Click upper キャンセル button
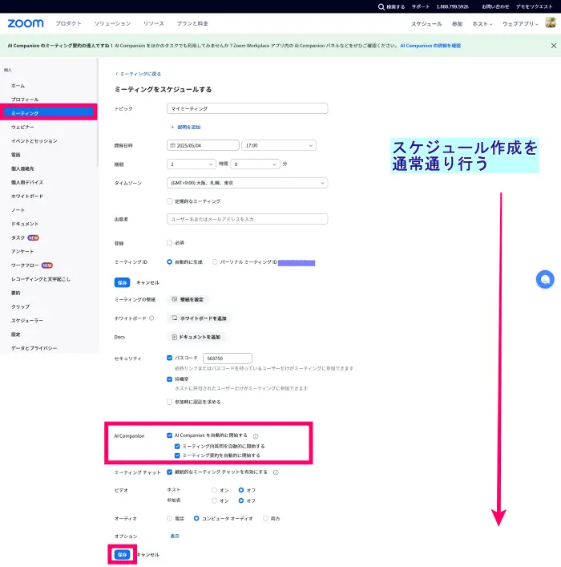This screenshot has height=567, width=561. pos(147,283)
